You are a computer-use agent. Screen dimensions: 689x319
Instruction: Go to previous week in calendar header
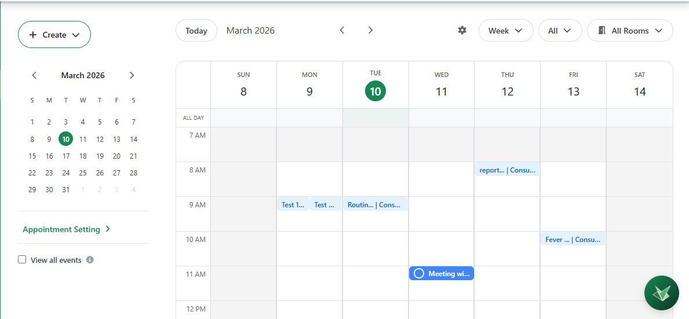pos(342,31)
